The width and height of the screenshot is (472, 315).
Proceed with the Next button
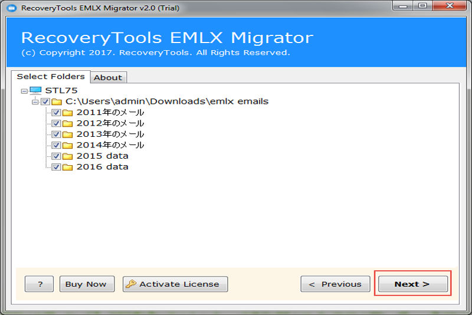click(413, 284)
